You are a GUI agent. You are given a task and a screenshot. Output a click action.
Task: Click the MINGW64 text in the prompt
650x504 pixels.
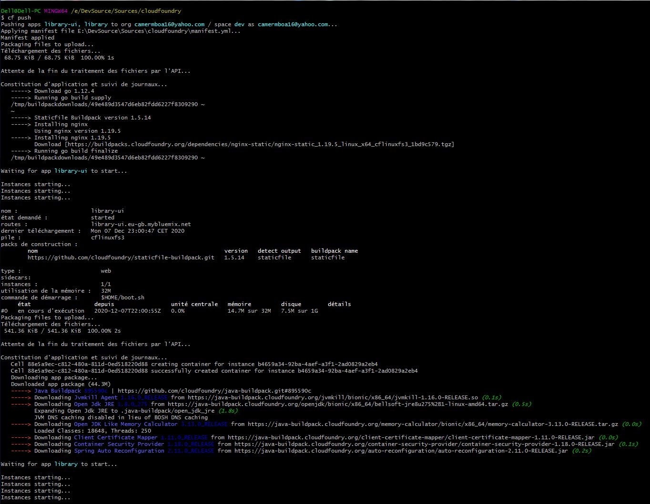tap(56, 11)
